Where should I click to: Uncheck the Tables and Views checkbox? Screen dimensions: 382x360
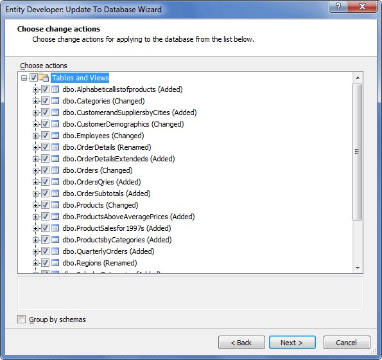tap(33, 78)
